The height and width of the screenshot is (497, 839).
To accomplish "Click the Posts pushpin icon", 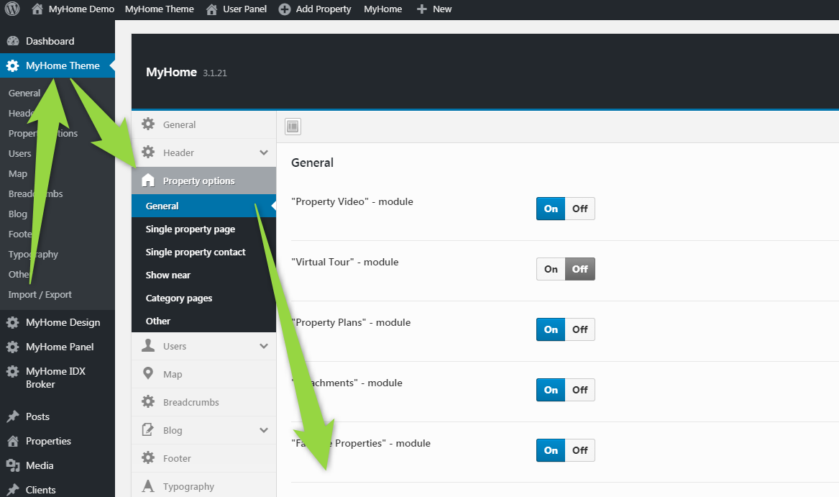I will pos(13,416).
